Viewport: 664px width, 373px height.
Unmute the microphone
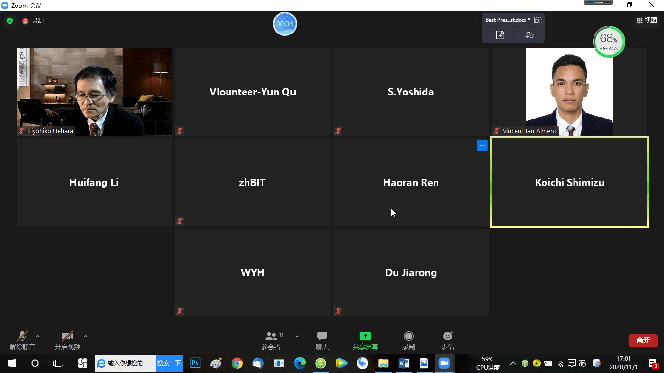click(x=22, y=340)
